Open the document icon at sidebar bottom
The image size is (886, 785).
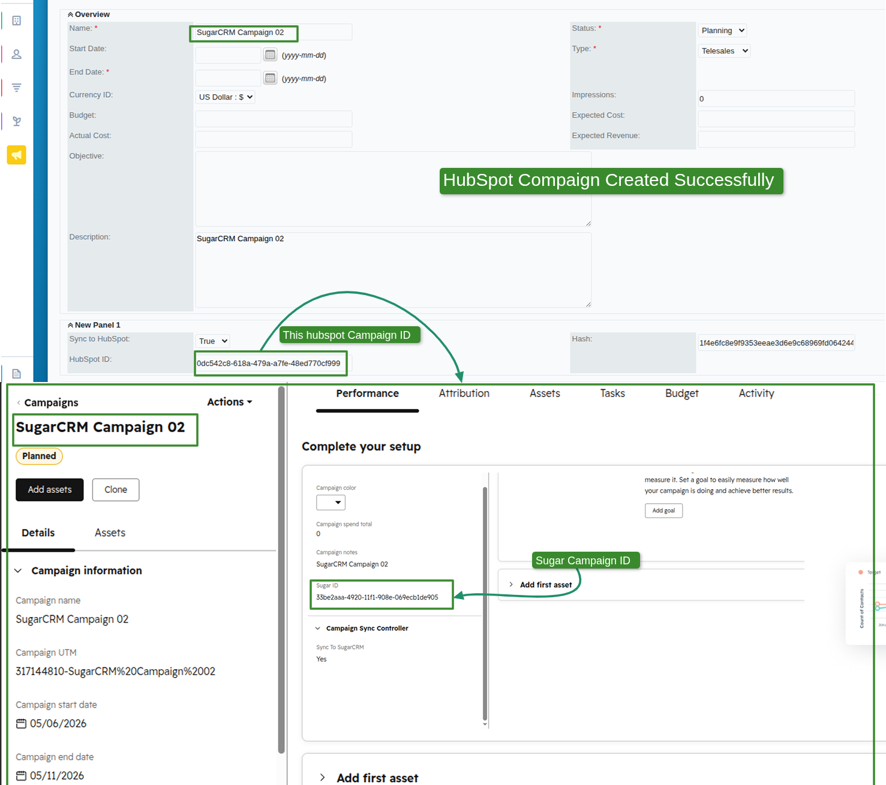[17, 374]
